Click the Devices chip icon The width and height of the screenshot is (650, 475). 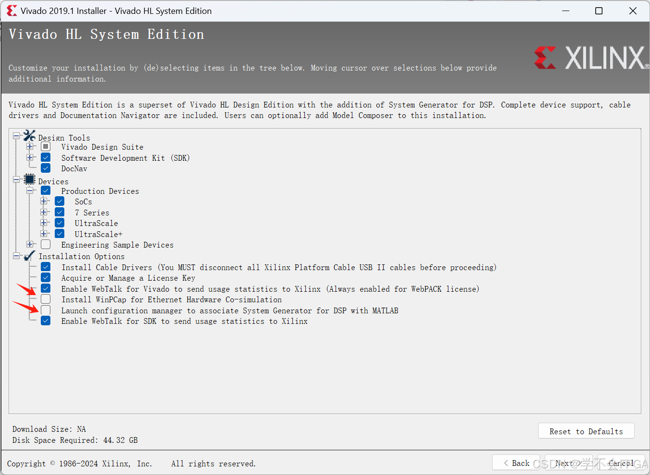(x=30, y=179)
